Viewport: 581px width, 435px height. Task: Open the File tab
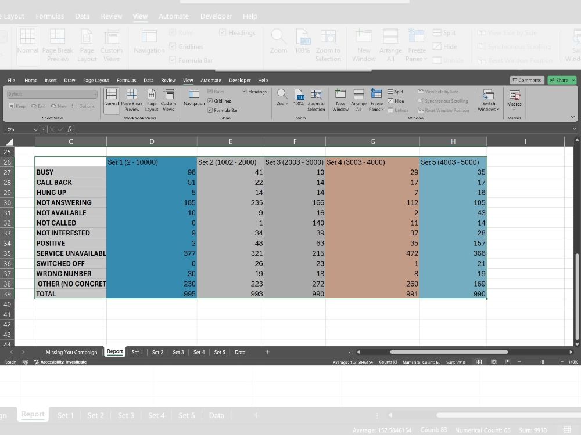[11, 80]
